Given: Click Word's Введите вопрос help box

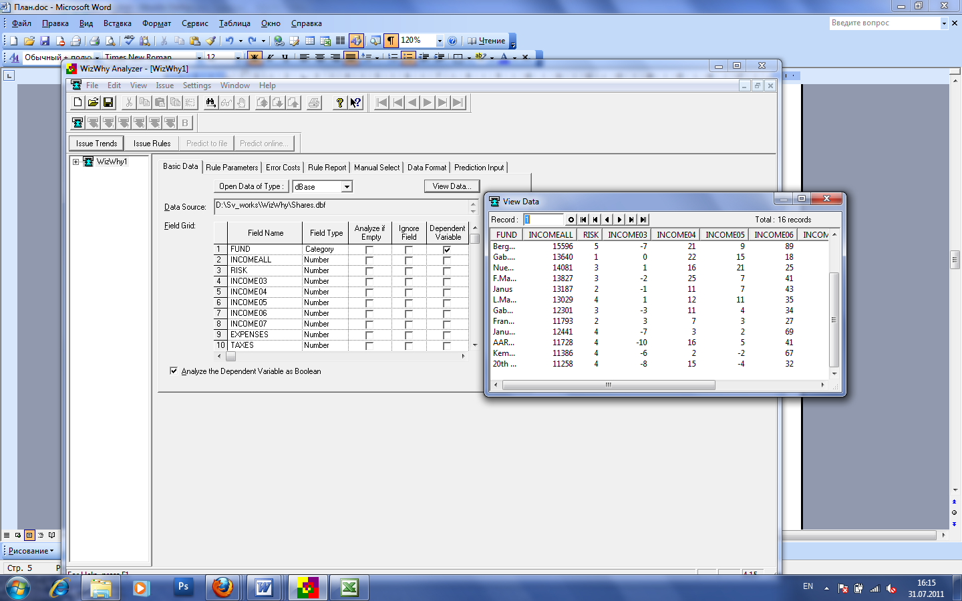Looking at the screenshot, I should coord(884,23).
